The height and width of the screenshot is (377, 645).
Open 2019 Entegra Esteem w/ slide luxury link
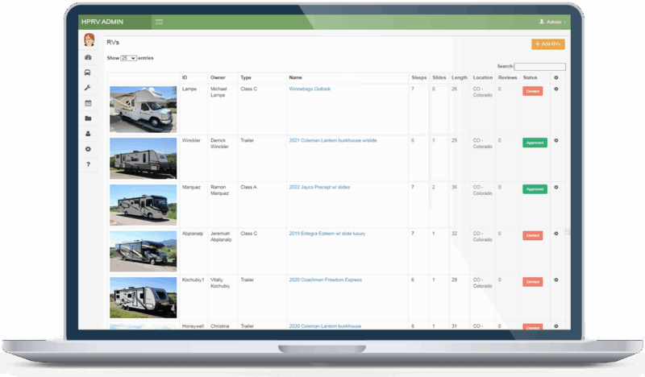tap(327, 234)
